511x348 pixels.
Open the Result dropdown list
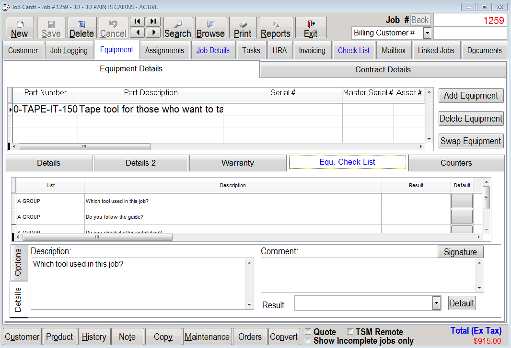click(x=436, y=303)
